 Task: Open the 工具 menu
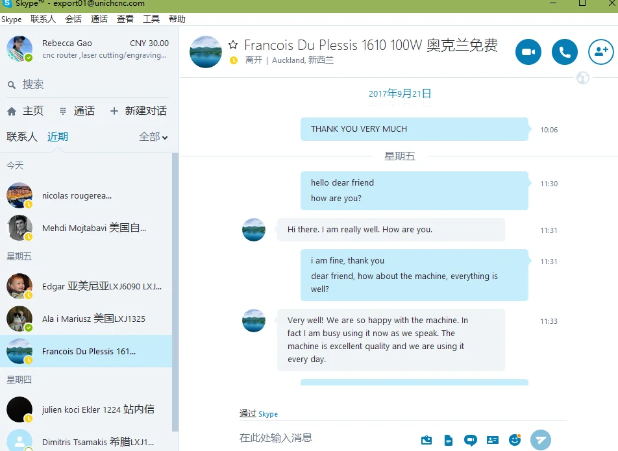pos(151,19)
